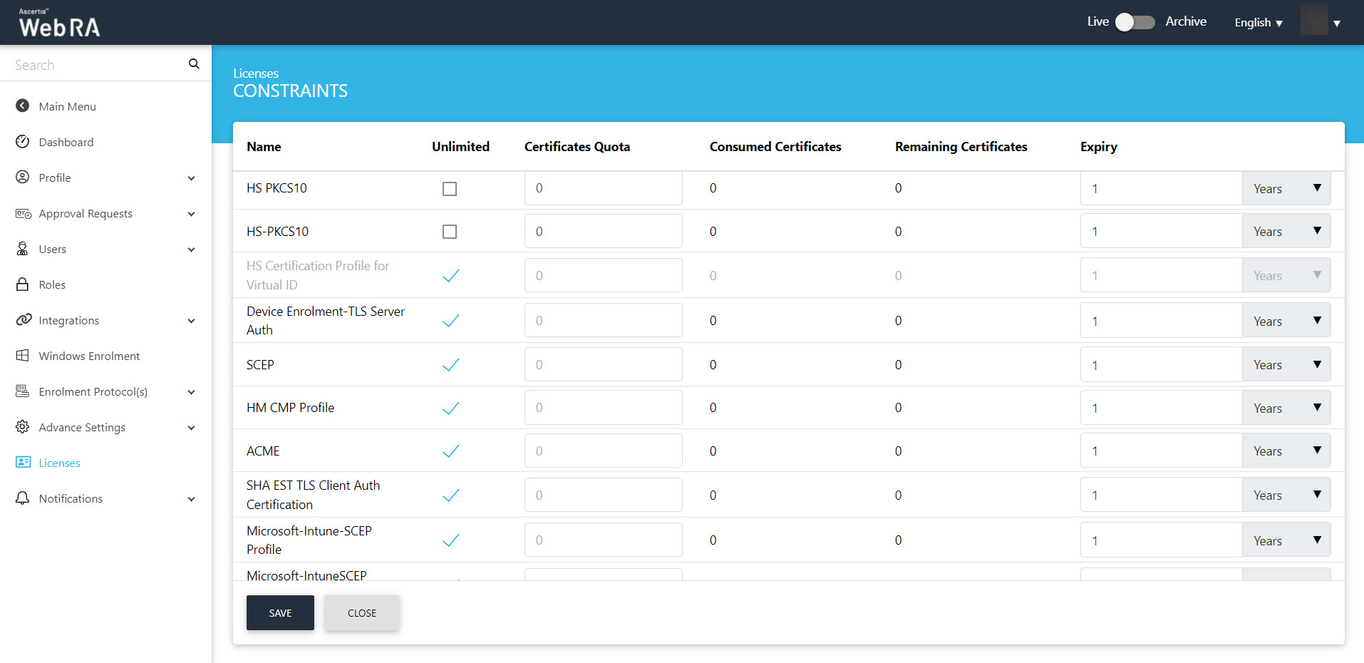This screenshot has height=663, width=1364.
Task: Click the Main Menu back arrow icon
Action: pos(23,106)
